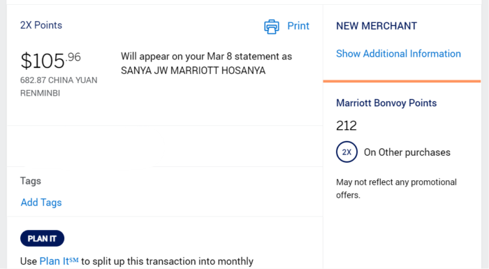Click the promotional offers disclaimer text
Screen dimensions: 489x269
(396, 189)
